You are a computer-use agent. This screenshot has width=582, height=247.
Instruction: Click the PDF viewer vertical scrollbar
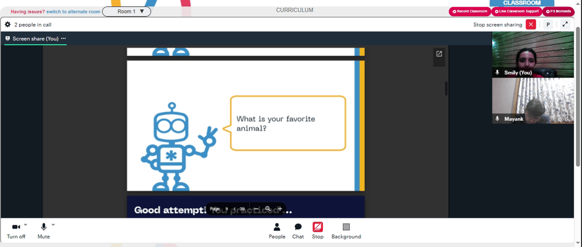pos(446,88)
